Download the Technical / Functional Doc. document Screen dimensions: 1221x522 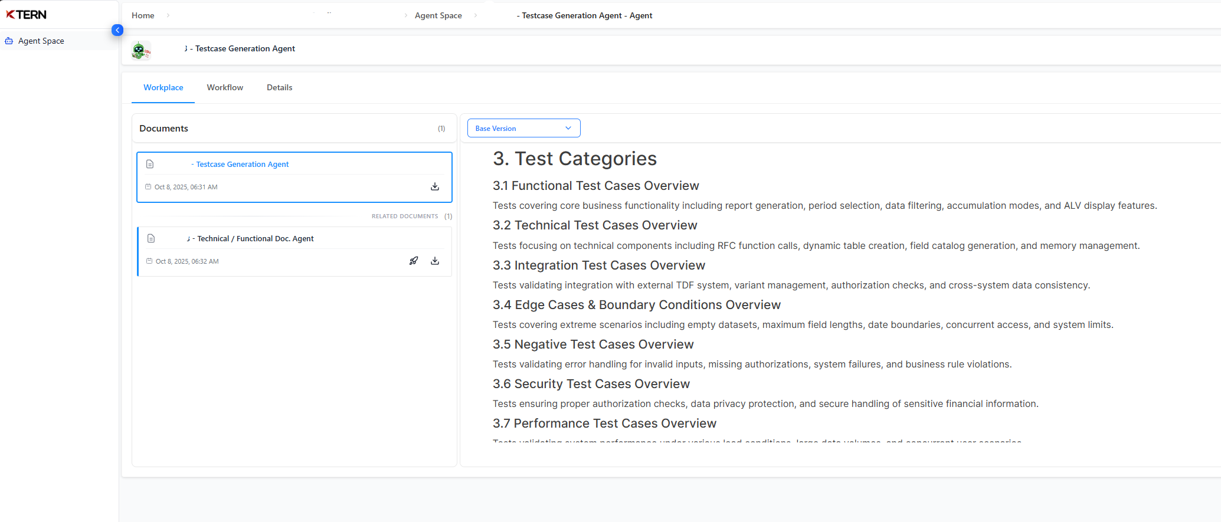[435, 261]
